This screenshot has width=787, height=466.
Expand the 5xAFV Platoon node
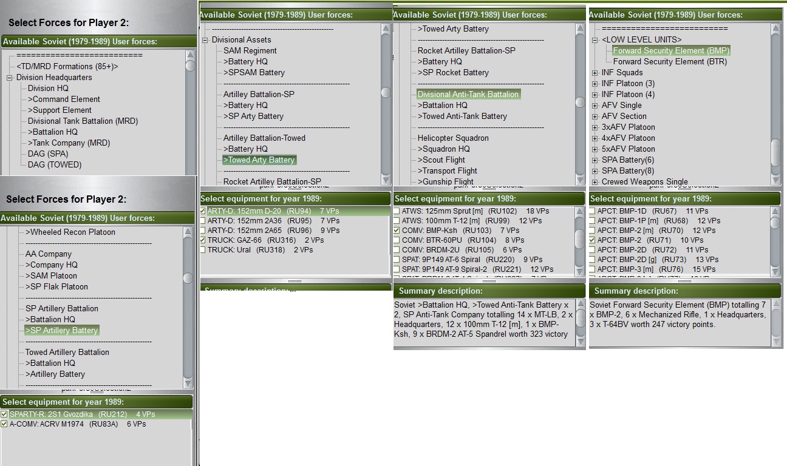[x=595, y=149]
